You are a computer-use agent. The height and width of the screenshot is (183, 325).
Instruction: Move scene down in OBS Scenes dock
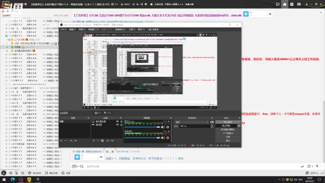[76, 141]
